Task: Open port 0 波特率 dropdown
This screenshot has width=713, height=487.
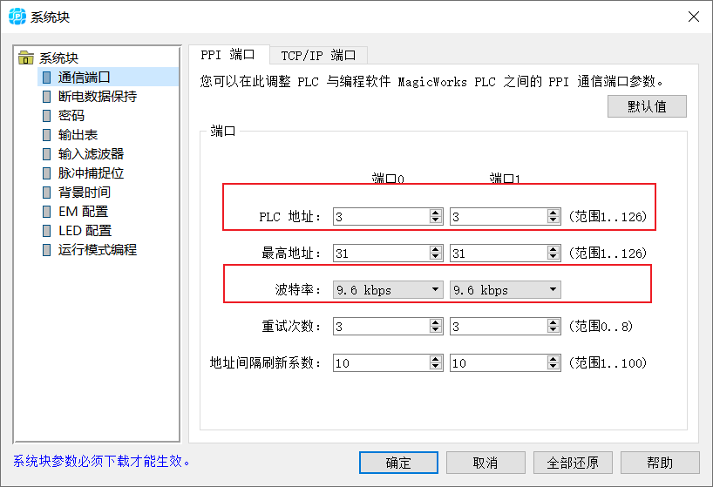Action: (388, 289)
